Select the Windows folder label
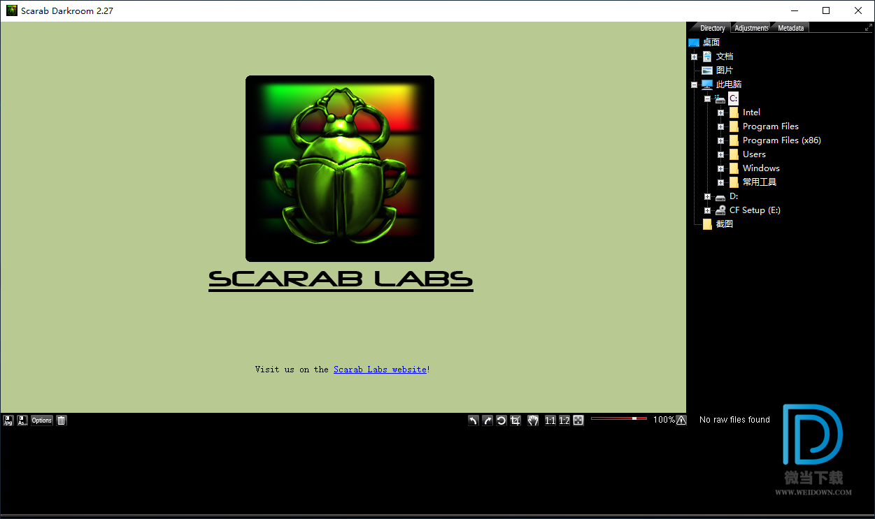Screen dimensions: 875x519 [x=761, y=168]
